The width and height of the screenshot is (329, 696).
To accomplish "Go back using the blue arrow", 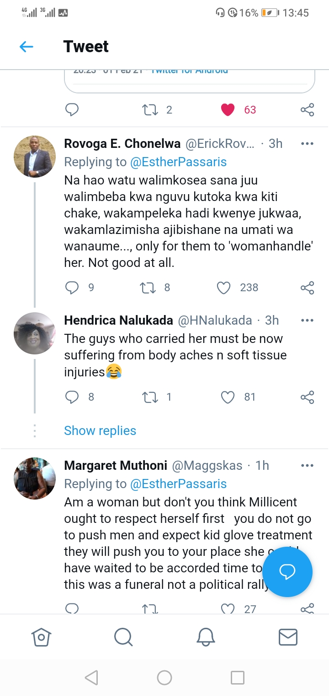I will (27, 46).
